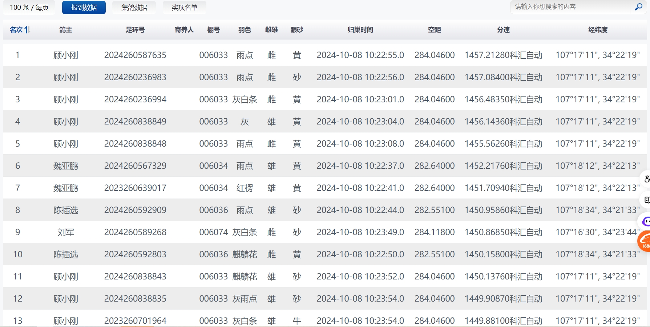The height and width of the screenshot is (327, 650).
Task: Select ring number 2024260838843
Action: 135,277
